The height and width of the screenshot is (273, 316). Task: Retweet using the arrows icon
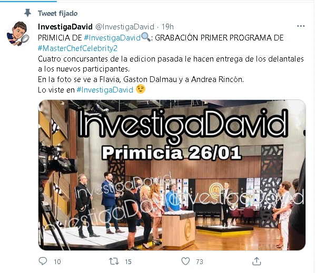point(114,261)
